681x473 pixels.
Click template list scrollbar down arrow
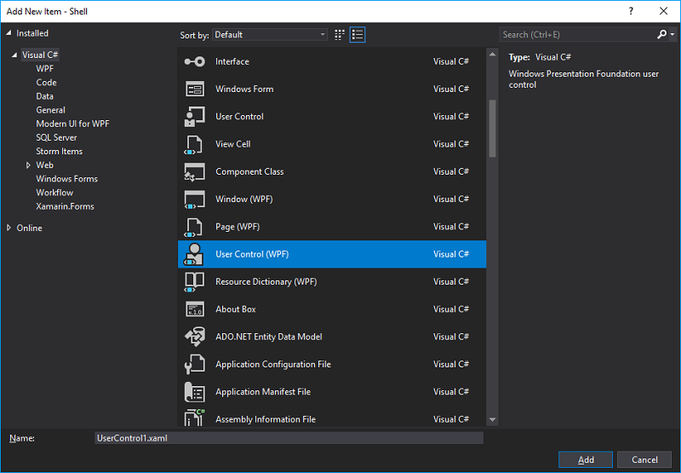pos(492,419)
